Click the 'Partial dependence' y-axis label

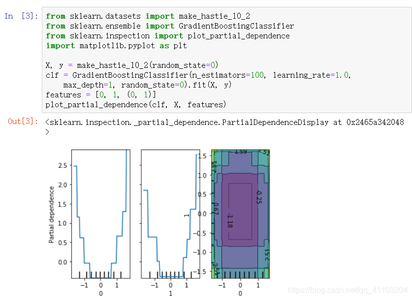click(52, 214)
